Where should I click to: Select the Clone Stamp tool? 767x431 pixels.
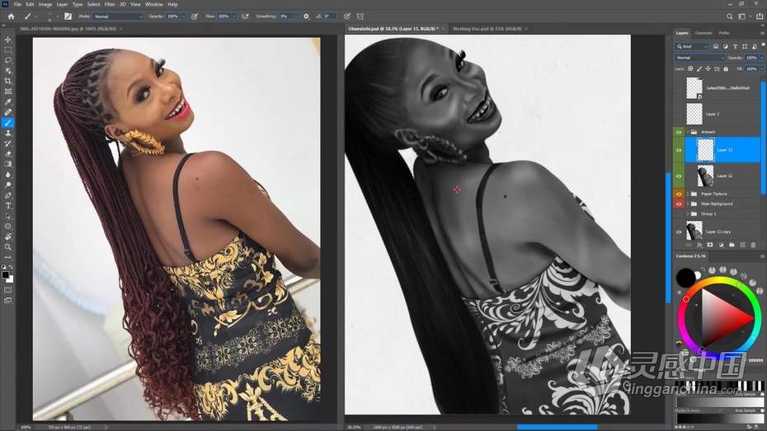(x=7, y=133)
